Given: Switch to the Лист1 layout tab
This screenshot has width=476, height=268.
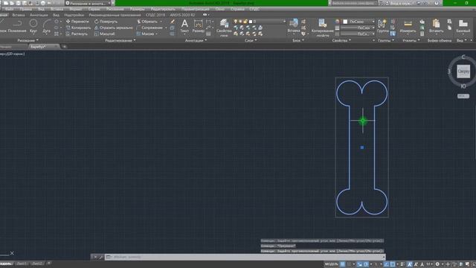Looking at the screenshot, I should point(22,264).
